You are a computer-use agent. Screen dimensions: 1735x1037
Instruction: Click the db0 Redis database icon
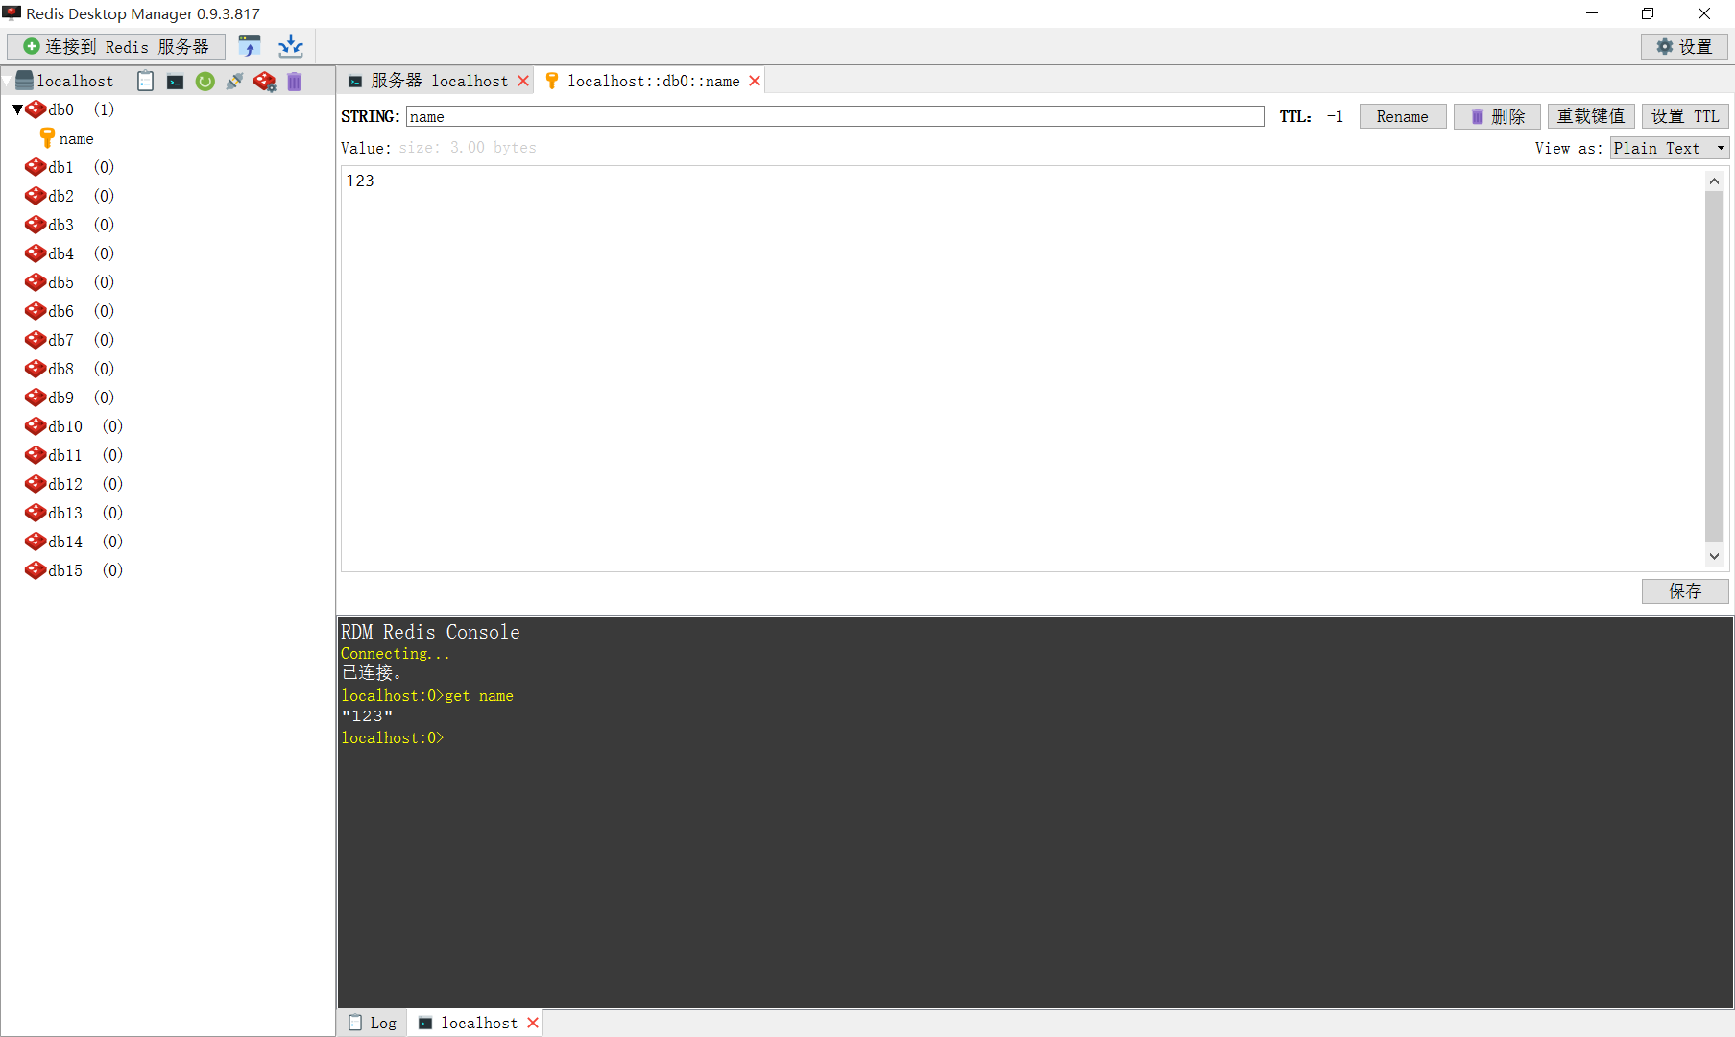[36, 109]
